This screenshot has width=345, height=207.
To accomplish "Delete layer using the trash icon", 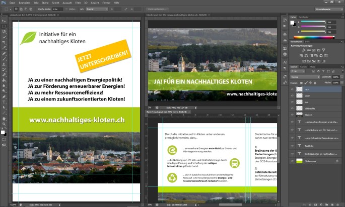I will coord(338,204).
